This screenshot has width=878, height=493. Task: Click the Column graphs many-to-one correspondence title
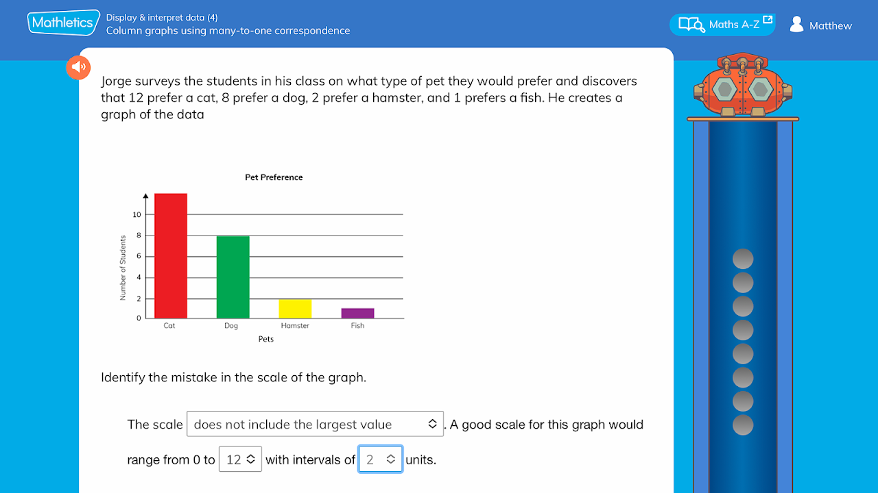point(228,31)
